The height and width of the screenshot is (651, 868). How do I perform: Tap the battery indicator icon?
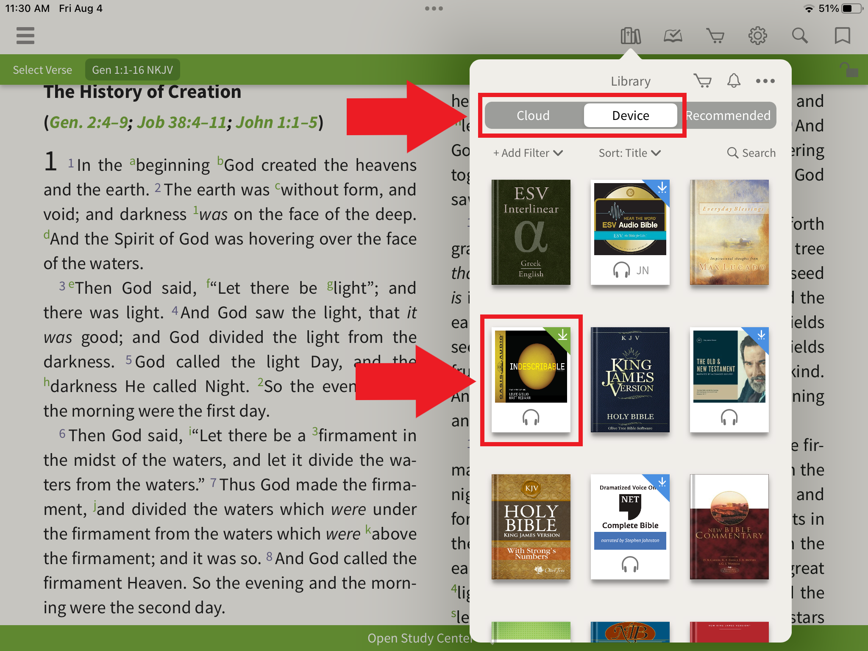[x=852, y=8]
